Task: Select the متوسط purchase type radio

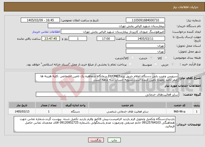Action: [156, 64]
